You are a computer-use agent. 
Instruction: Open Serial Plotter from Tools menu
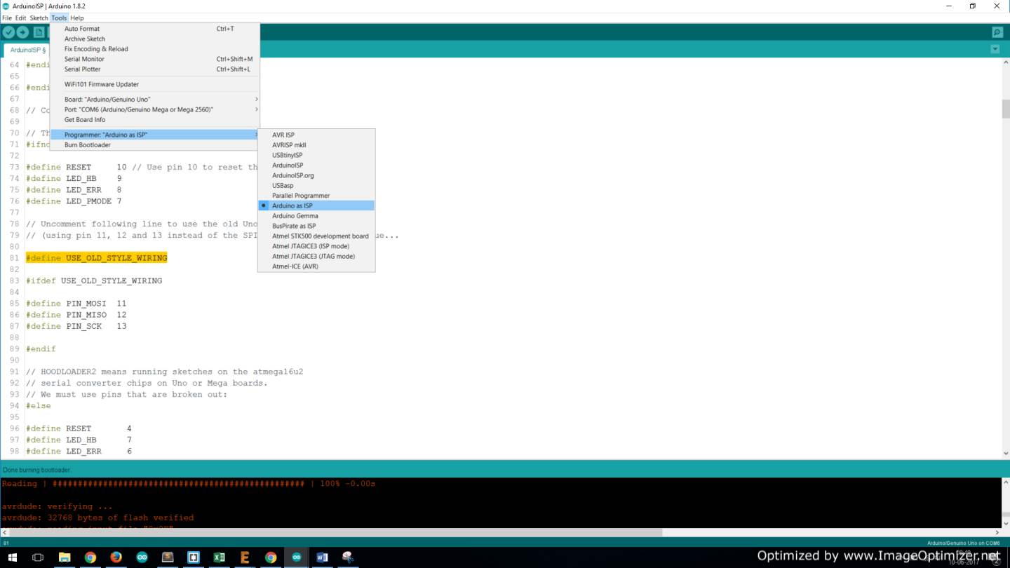[154, 69]
